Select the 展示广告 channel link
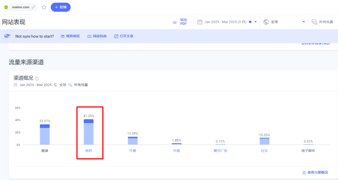The image size is (338, 180). tap(221, 151)
